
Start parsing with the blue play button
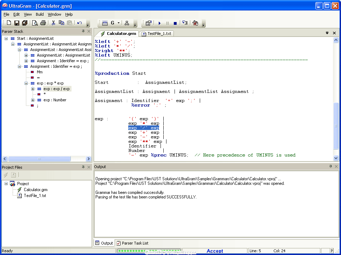(x=159, y=23)
